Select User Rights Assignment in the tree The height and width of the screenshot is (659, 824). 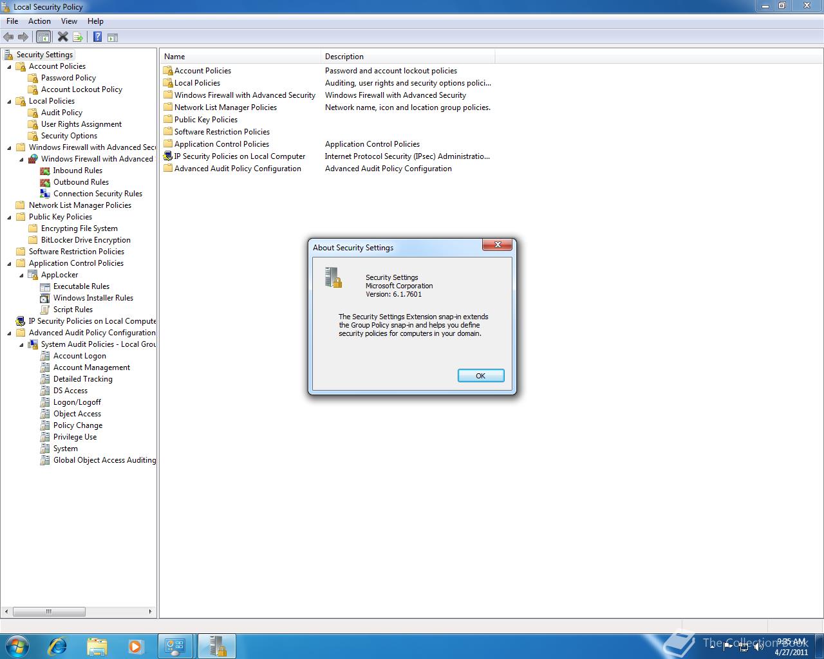[81, 124]
